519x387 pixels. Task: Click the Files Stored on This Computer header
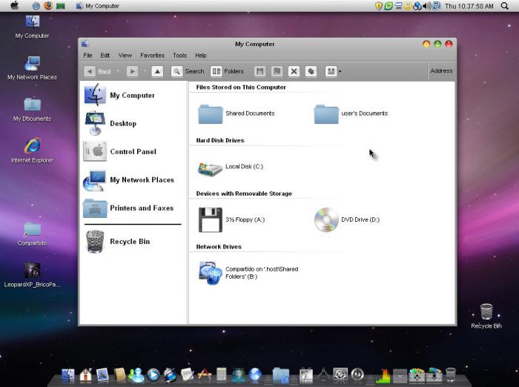[241, 87]
